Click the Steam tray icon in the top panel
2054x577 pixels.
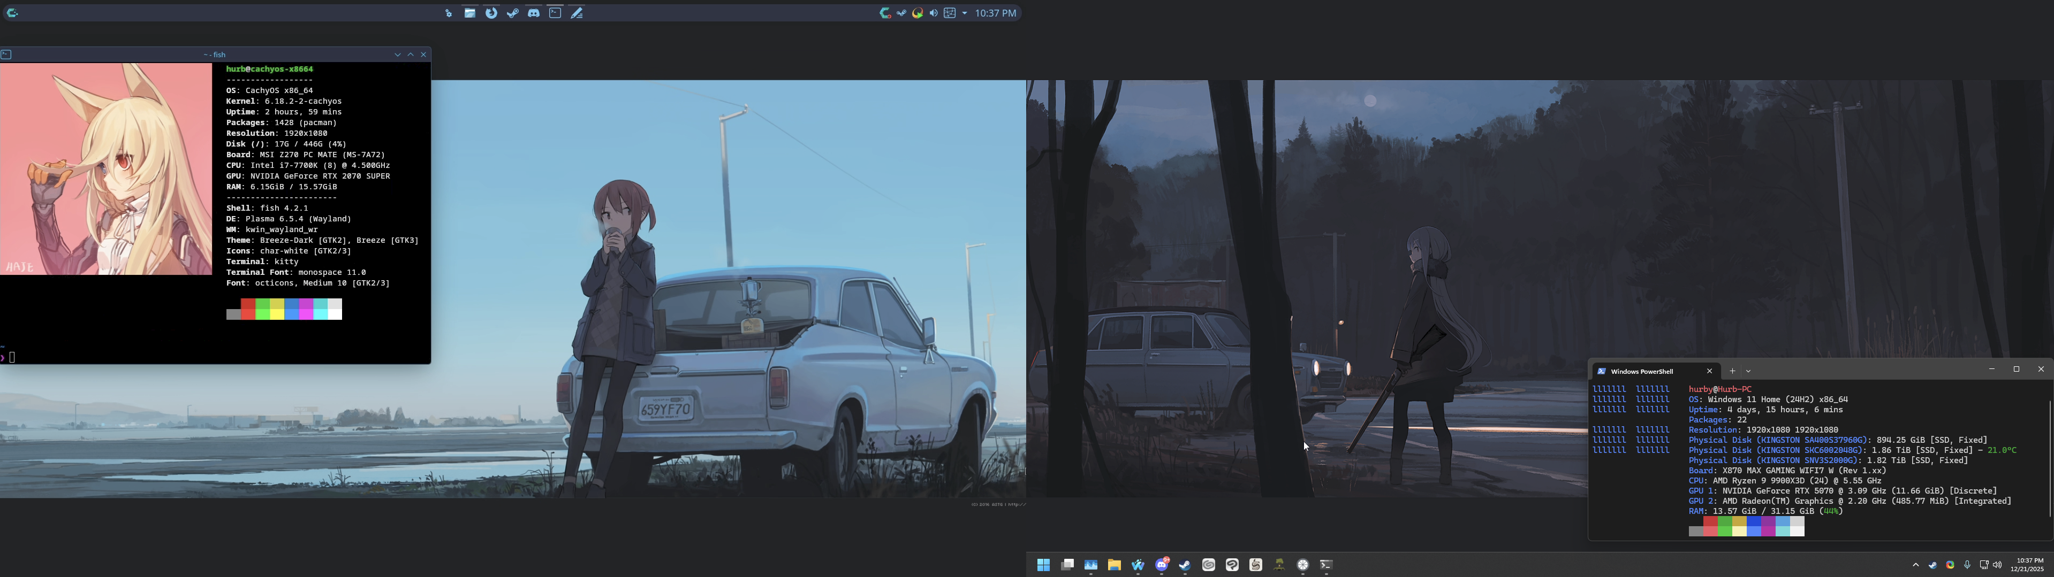(902, 13)
